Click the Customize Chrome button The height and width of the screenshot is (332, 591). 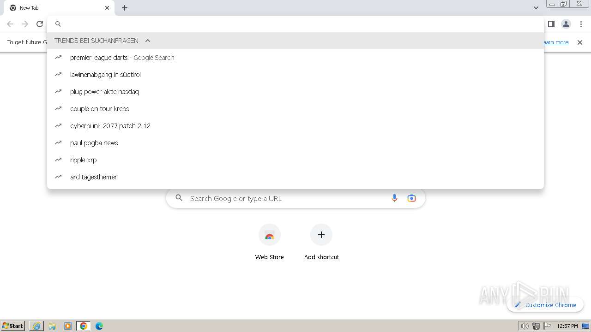tap(545, 305)
